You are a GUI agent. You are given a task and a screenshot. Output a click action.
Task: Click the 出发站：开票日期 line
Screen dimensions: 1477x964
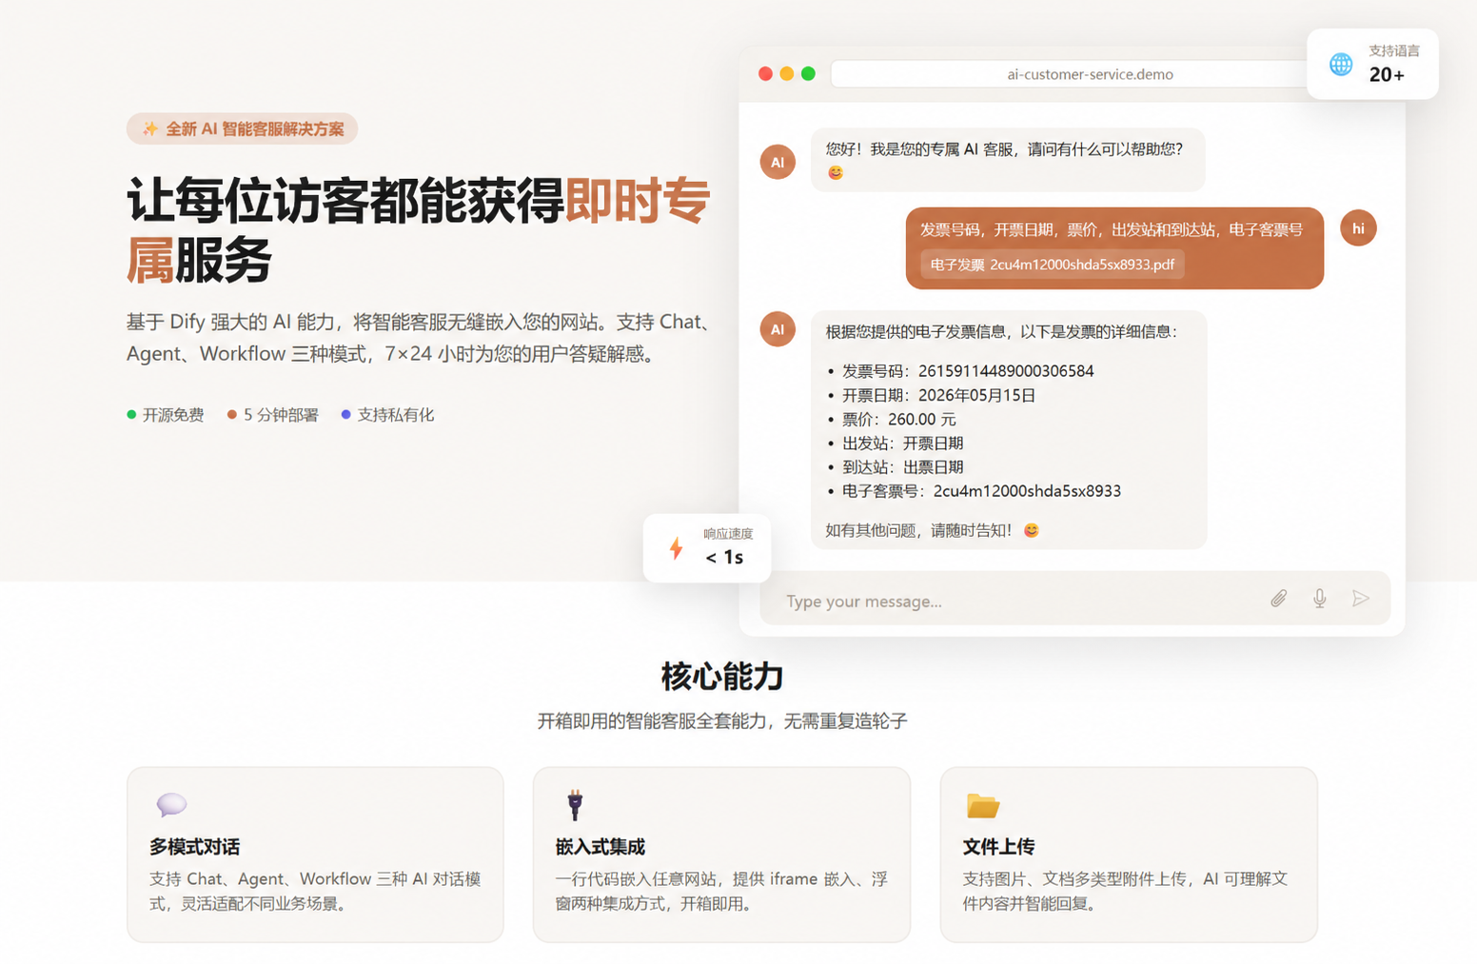pos(902,443)
